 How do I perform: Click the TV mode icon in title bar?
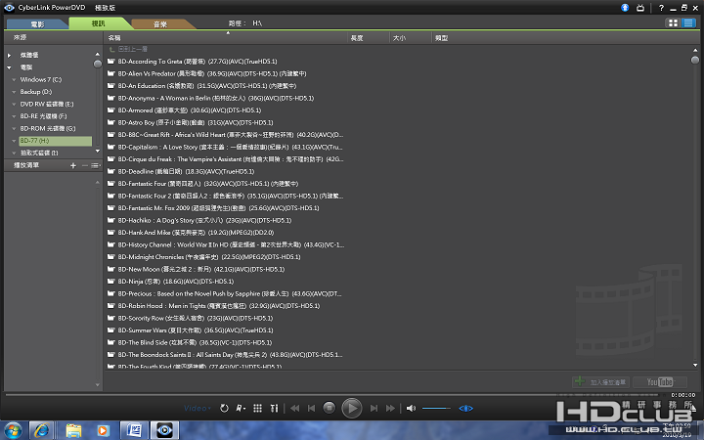(x=640, y=8)
